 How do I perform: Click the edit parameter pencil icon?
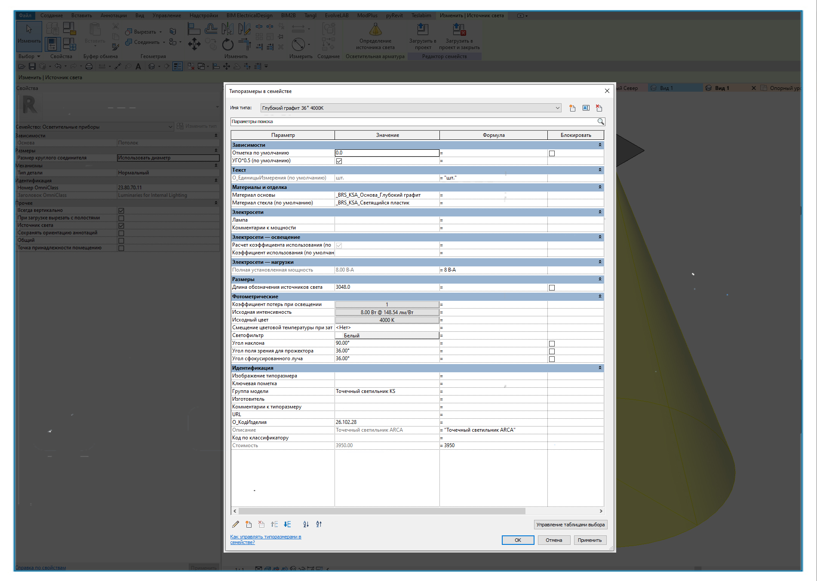[x=236, y=524]
